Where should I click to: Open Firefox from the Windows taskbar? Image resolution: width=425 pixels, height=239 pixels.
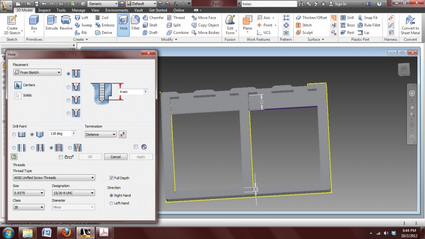click(x=66, y=232)
